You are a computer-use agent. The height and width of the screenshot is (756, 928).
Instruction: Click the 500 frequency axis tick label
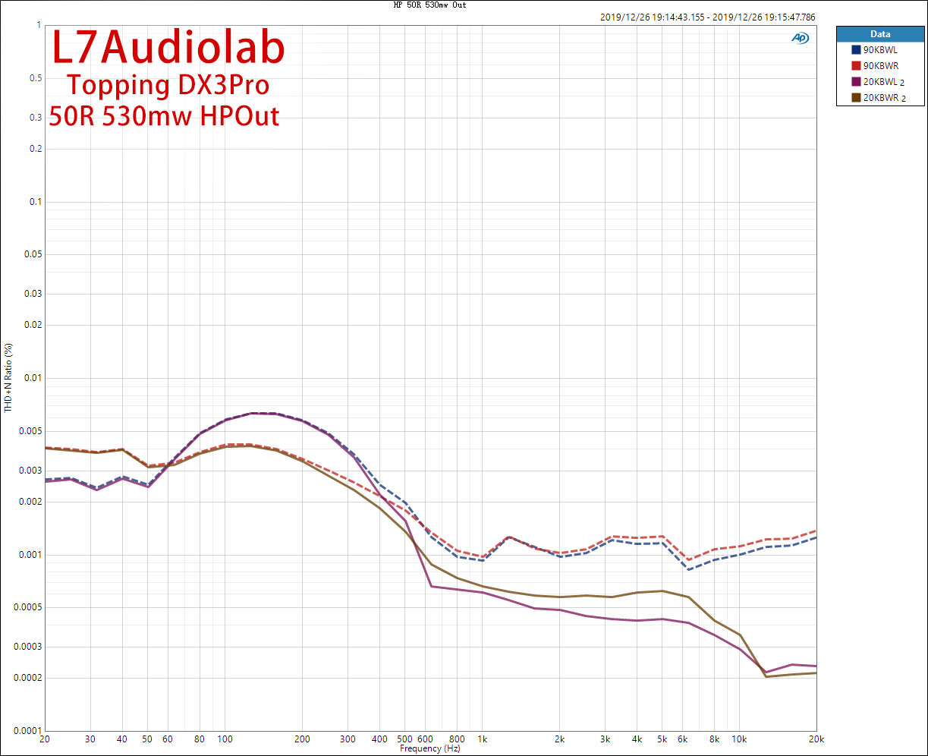click(x=404, y=739)
